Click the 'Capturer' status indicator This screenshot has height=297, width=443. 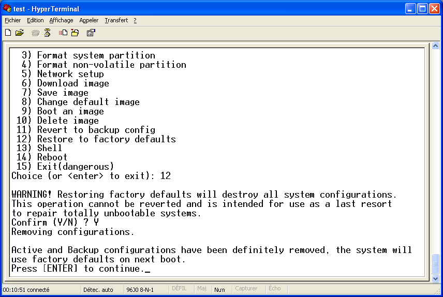pyautogui.click(x=246, y=289)
